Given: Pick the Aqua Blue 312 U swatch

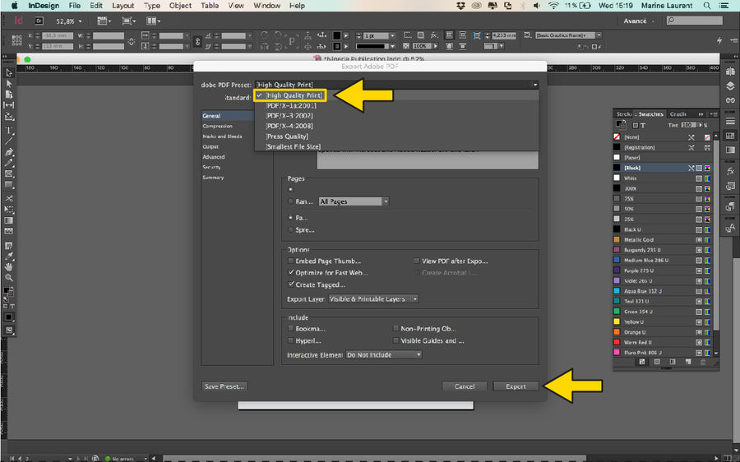Looking at the screenshot, I should pyautogui.click(x=663, y=291).
